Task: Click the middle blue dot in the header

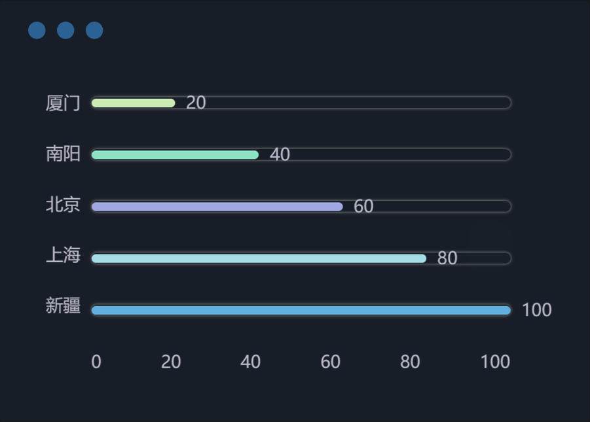Action: (65, 30)
